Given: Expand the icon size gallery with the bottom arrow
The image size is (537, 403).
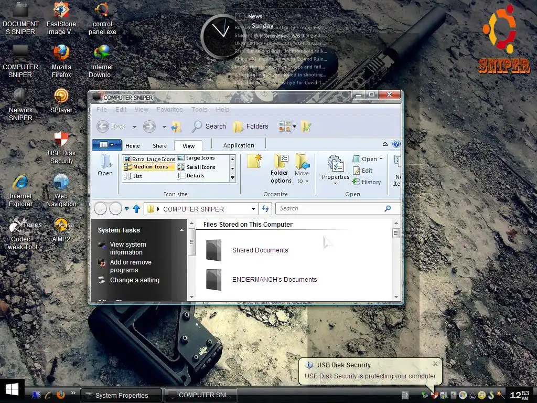Looking at the screenshot, I should (232, 177).
